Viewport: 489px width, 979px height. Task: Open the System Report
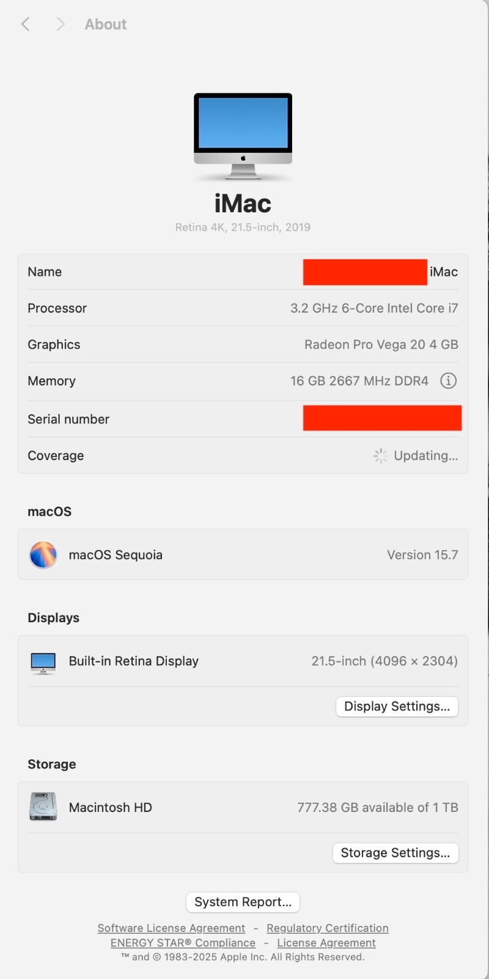(x=243, y=902)
